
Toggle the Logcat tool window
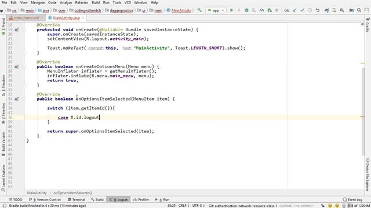pyautogui.click(x=118, y=199)
